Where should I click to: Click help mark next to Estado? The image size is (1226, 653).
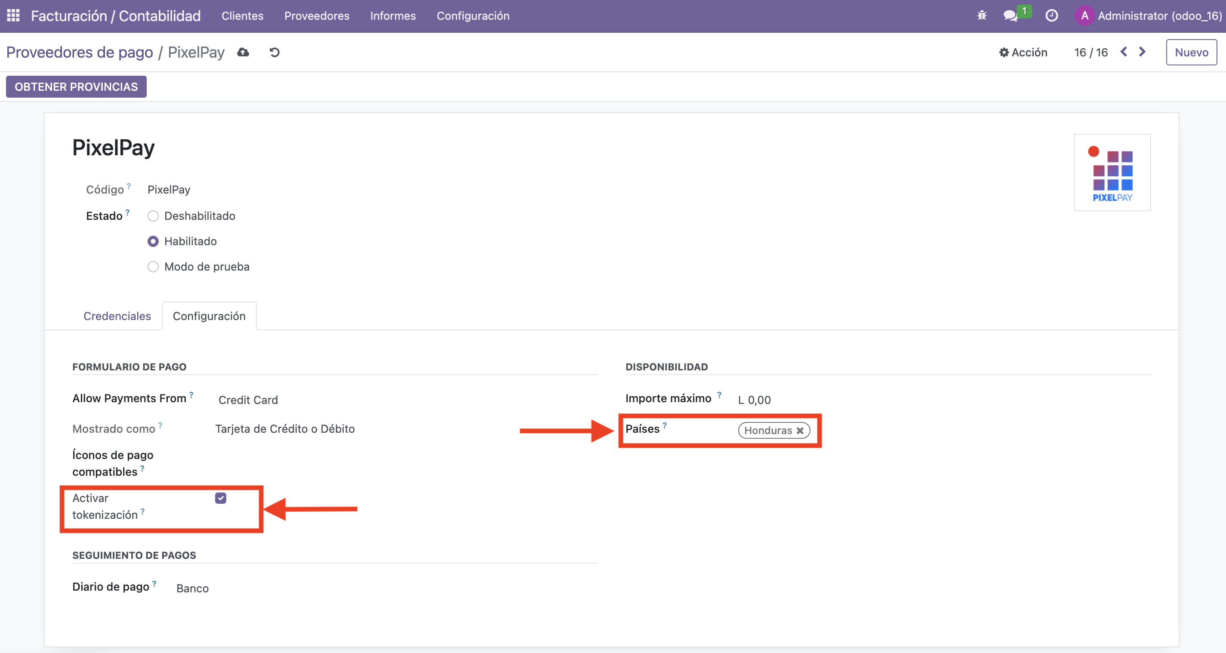[128, 212]
